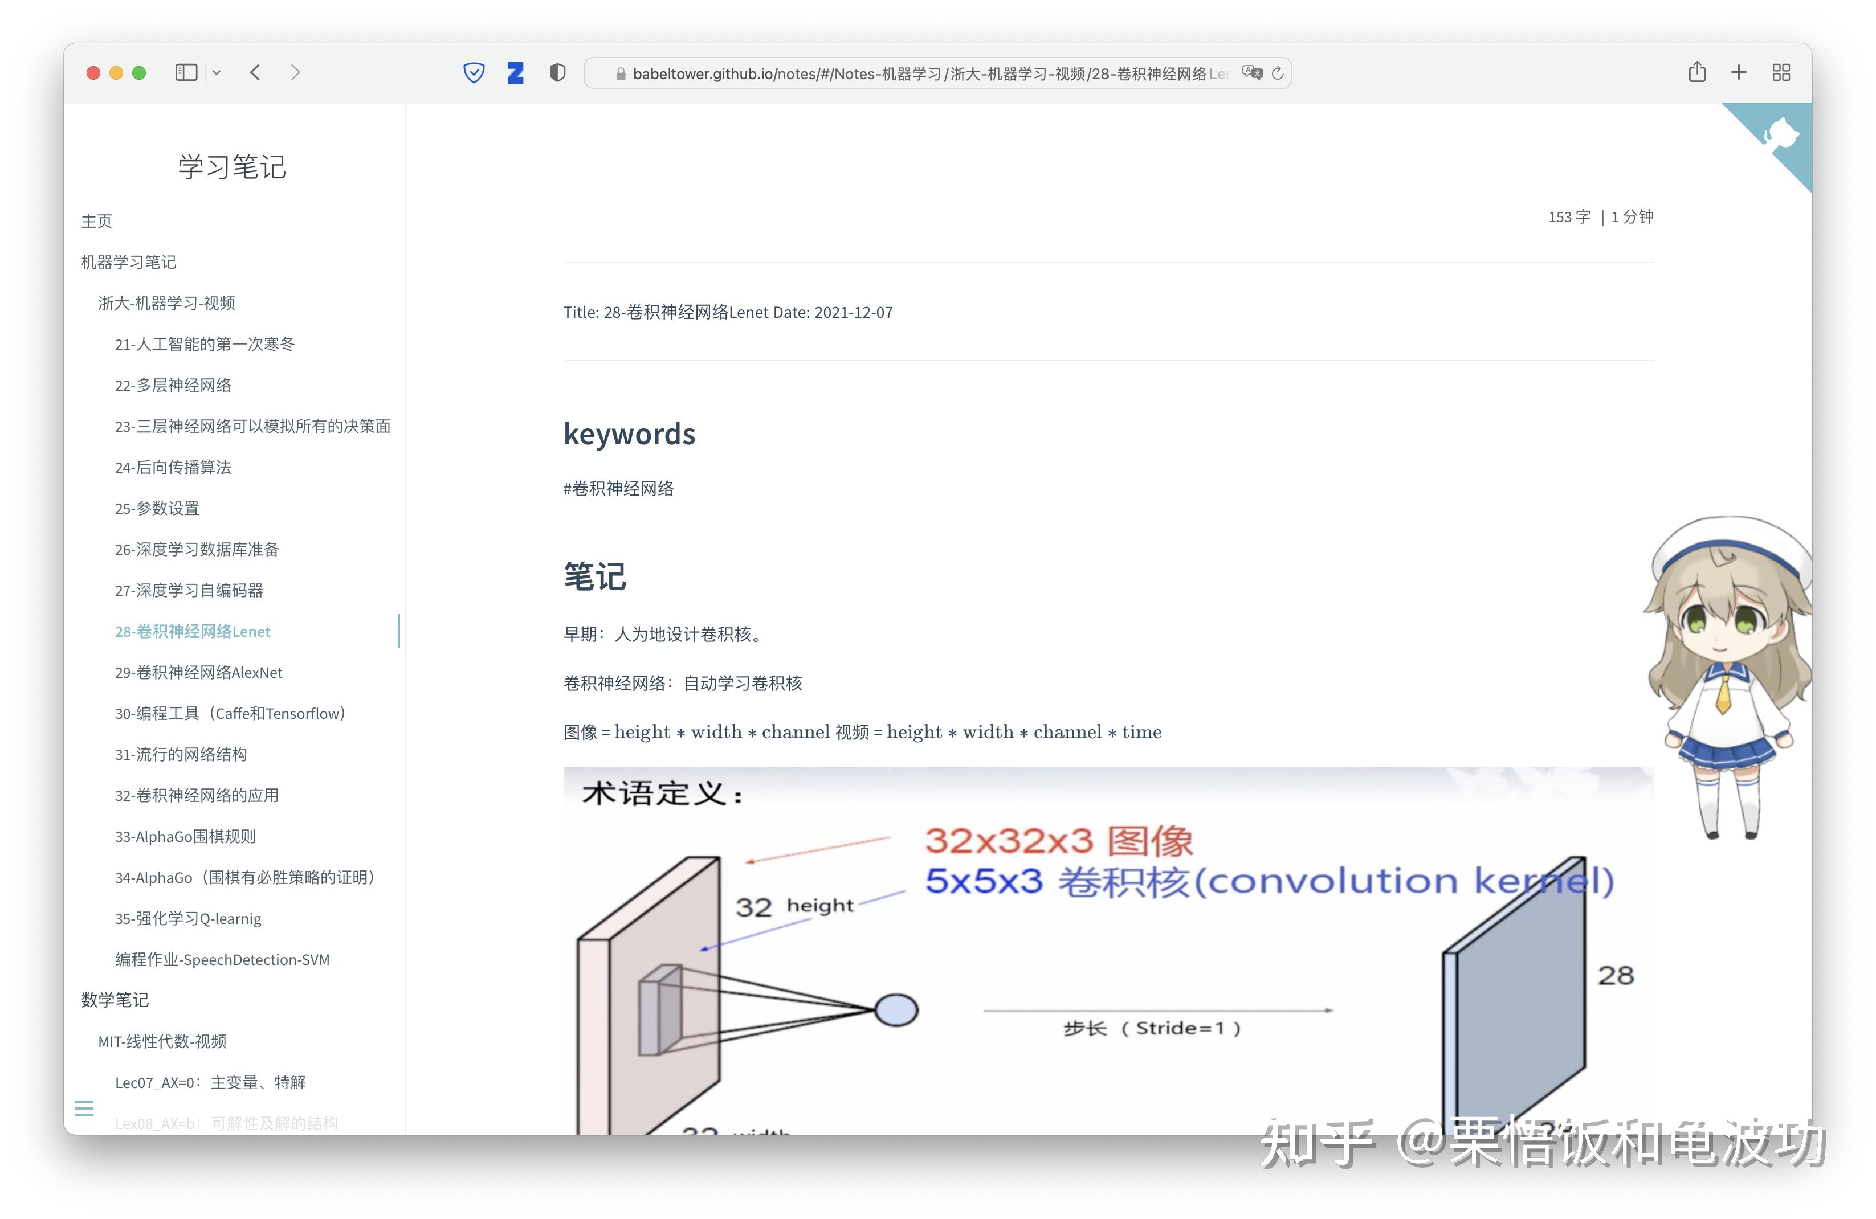Open the 主页 navigation entry

tap(97, 220)
